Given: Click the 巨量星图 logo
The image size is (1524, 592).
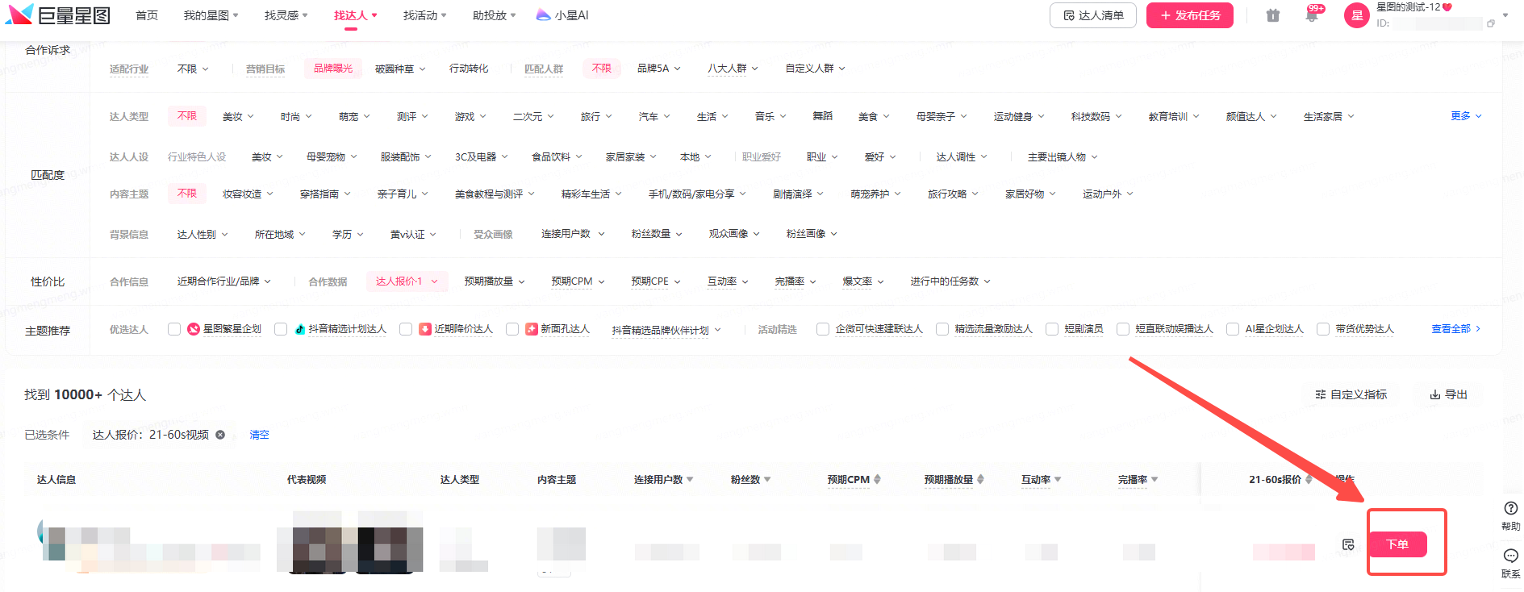Looking at the screenshot, I should coord(57,15).
